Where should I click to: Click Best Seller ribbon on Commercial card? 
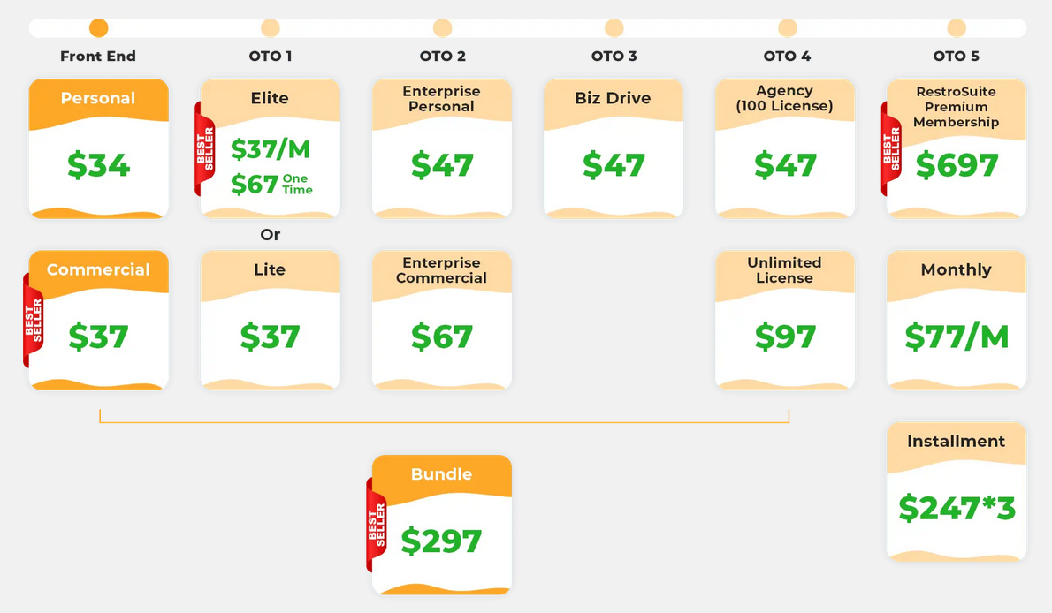pyautogui.click(x=33, y=321)
